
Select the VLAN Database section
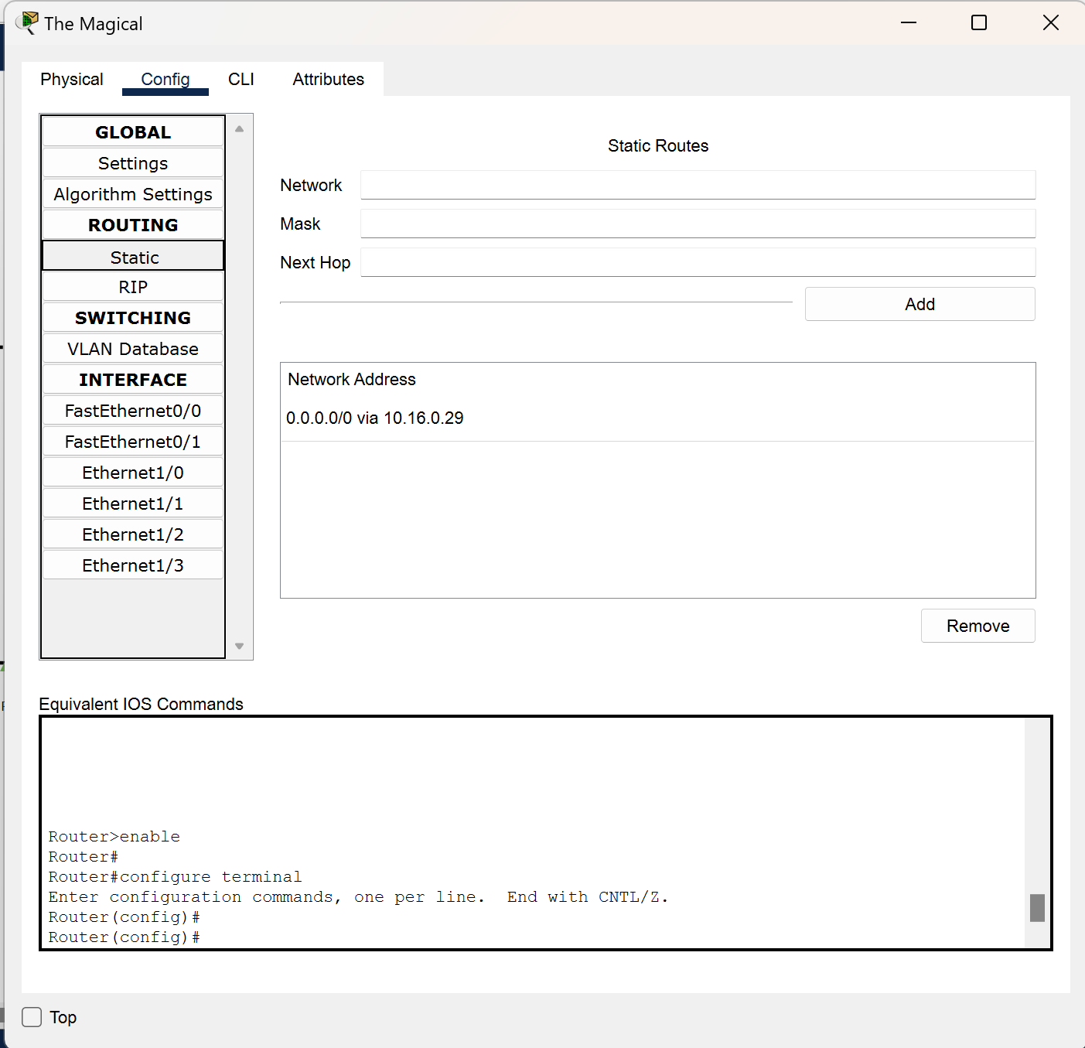click(x=132, y=348)
